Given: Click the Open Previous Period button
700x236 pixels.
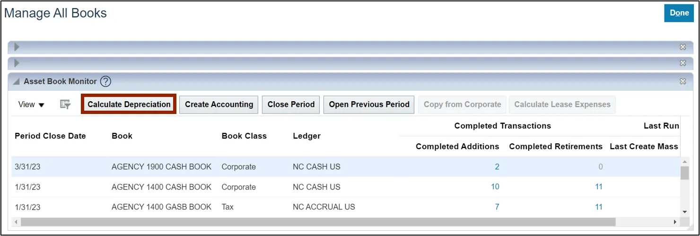Looking at the screenshot, I should 369,105.
